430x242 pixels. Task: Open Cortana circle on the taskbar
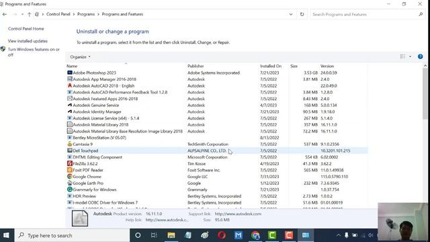point(138,235)
